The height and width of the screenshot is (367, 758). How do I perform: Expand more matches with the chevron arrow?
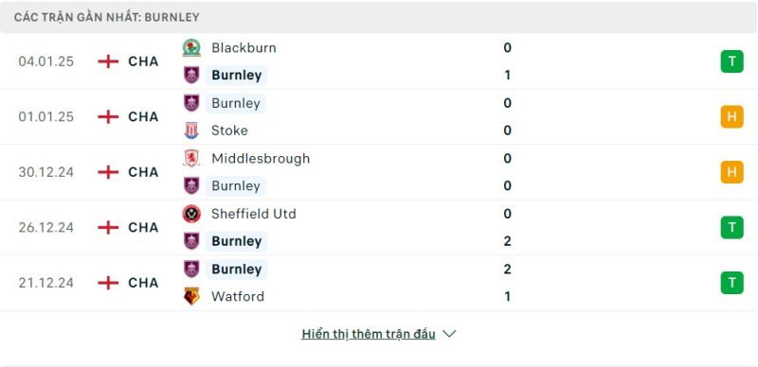pos(449,334)
